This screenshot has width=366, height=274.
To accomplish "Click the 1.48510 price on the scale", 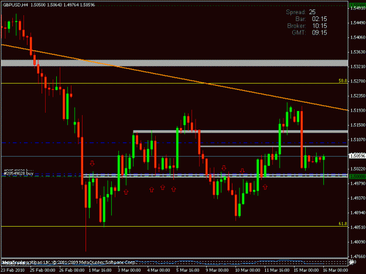I will (358, 227).
